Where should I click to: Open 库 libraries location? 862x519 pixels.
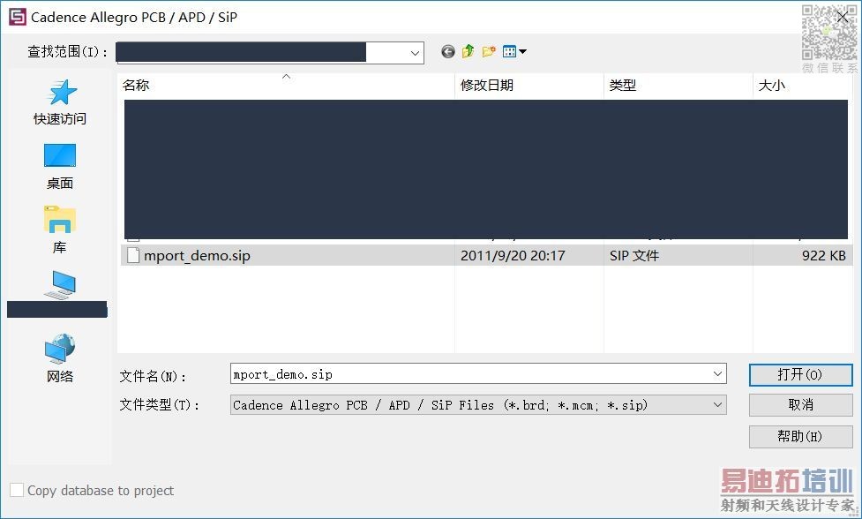click(60, 230)
